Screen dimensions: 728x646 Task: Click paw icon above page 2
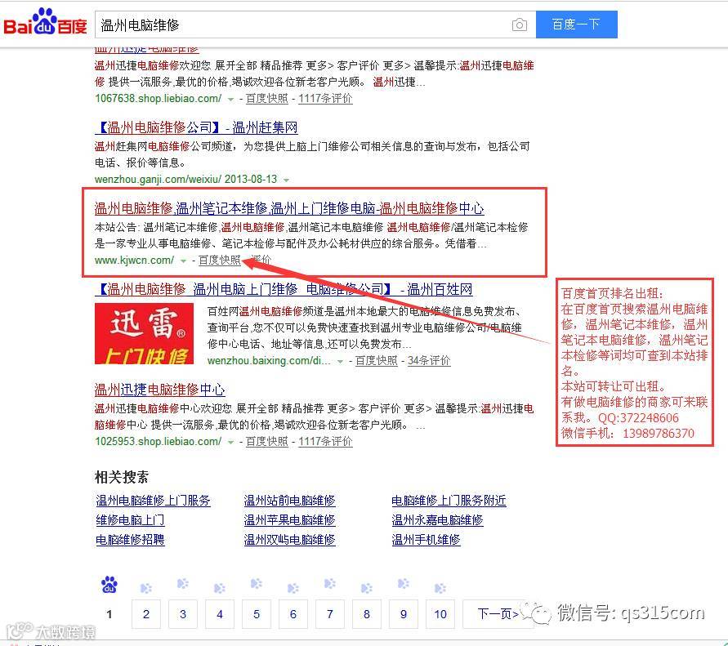coord(145,589)
